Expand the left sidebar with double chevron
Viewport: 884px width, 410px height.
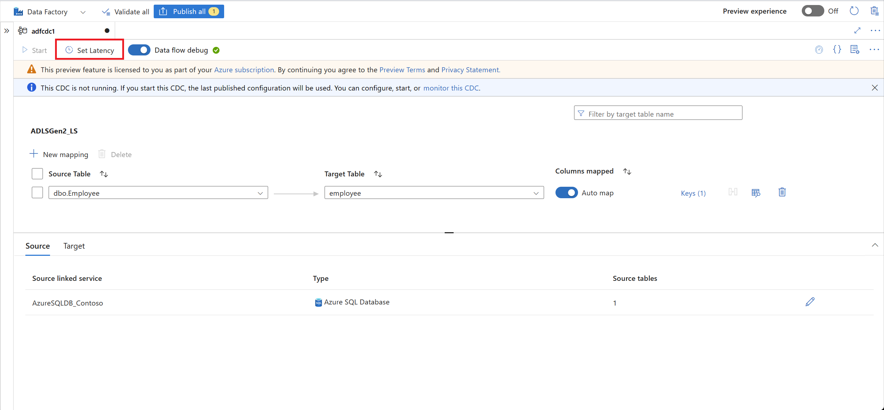7,31
